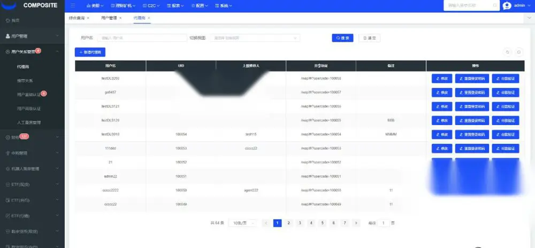Click the magnifier icon in top search box

[x=495, y=5]
